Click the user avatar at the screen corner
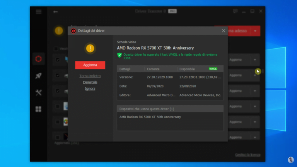 pyautogui.click(x=291, y=160)
